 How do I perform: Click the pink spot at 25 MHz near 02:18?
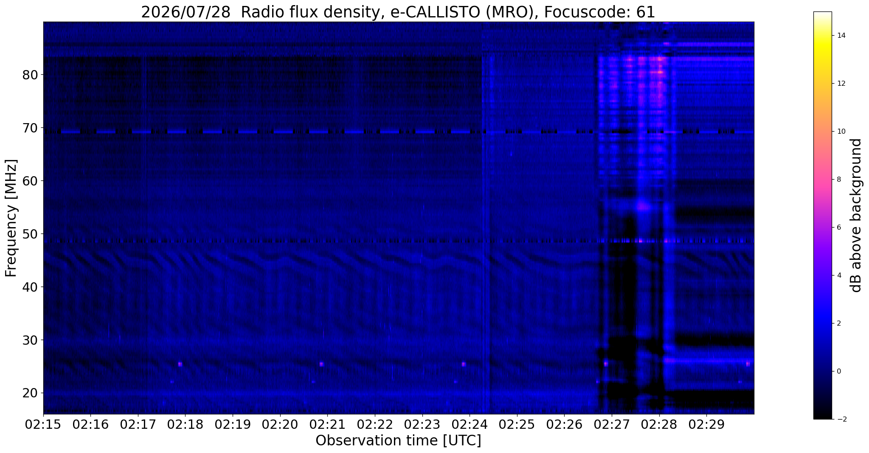pyautogui.click(x=180, y=364)
